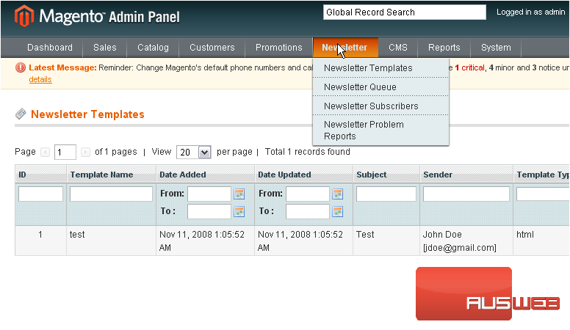Open Date Updated To calendar picker
Screen dimensions: 570x330
tap(338, 212)
